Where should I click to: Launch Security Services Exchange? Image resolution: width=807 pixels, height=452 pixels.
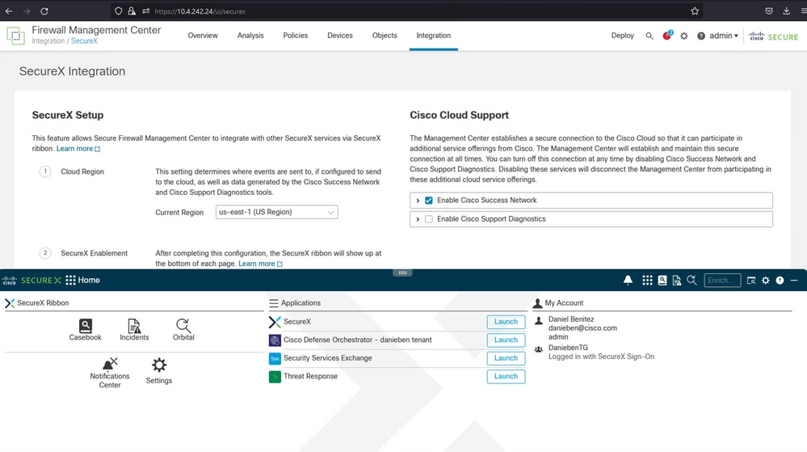[506, 358]
